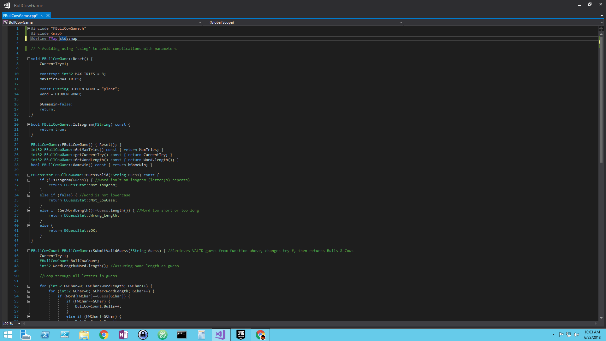The image size is (606, 341).
Task: Click line number 24 in the margin
Action: pos(16,145)
